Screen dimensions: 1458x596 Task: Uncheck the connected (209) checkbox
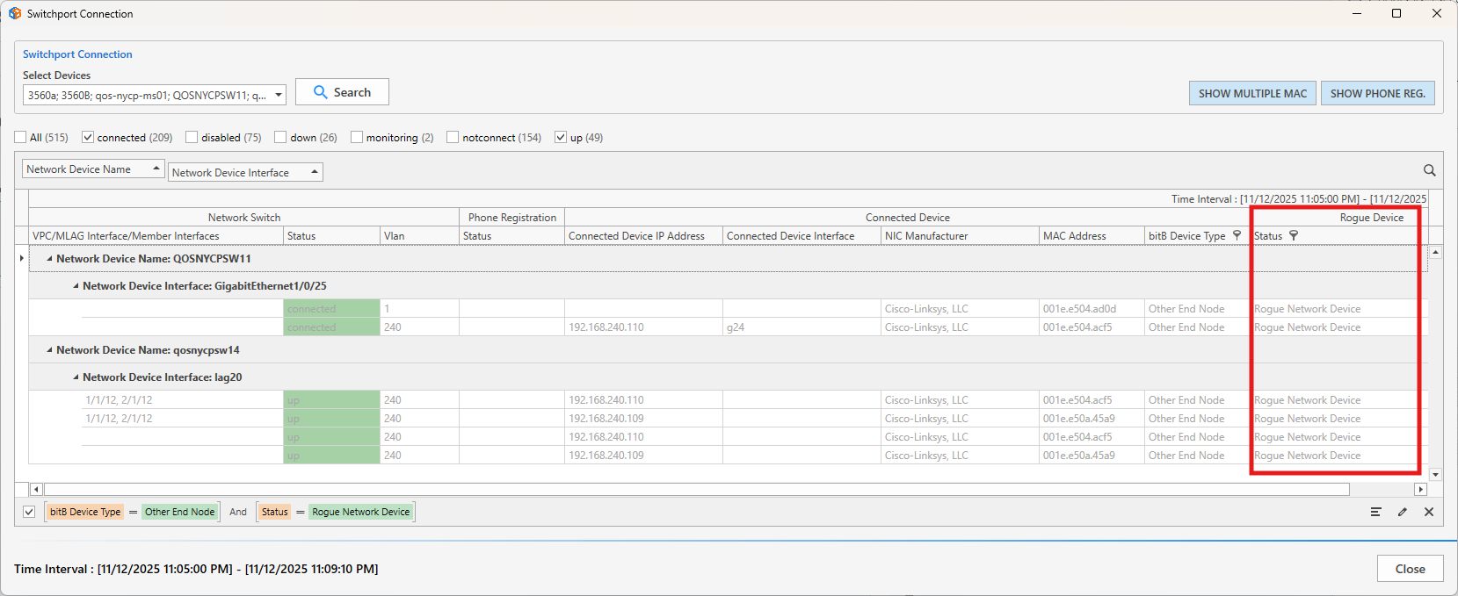click(x=88, y=137)
